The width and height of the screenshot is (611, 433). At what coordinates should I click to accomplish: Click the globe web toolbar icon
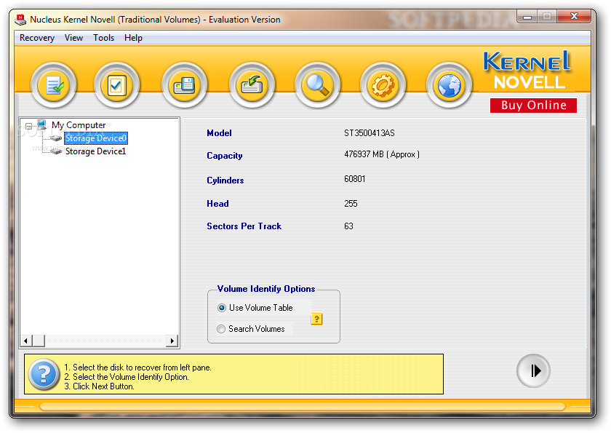[449, 85]
